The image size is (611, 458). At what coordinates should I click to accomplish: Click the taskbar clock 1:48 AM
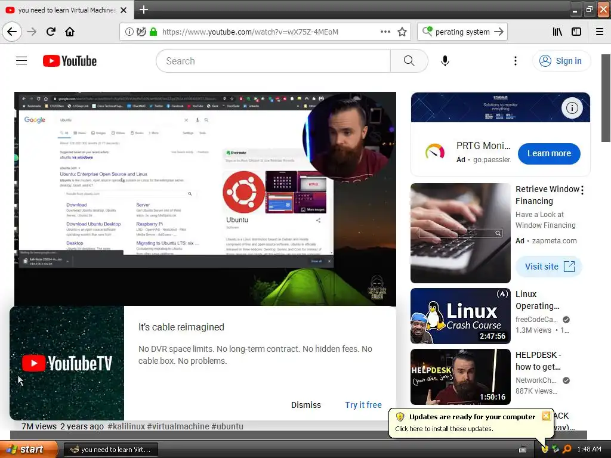pyautogui.click(x=589, y=450)
